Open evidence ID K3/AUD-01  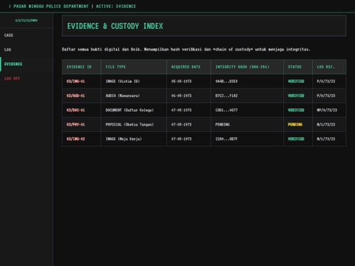[x=76, y=96]
